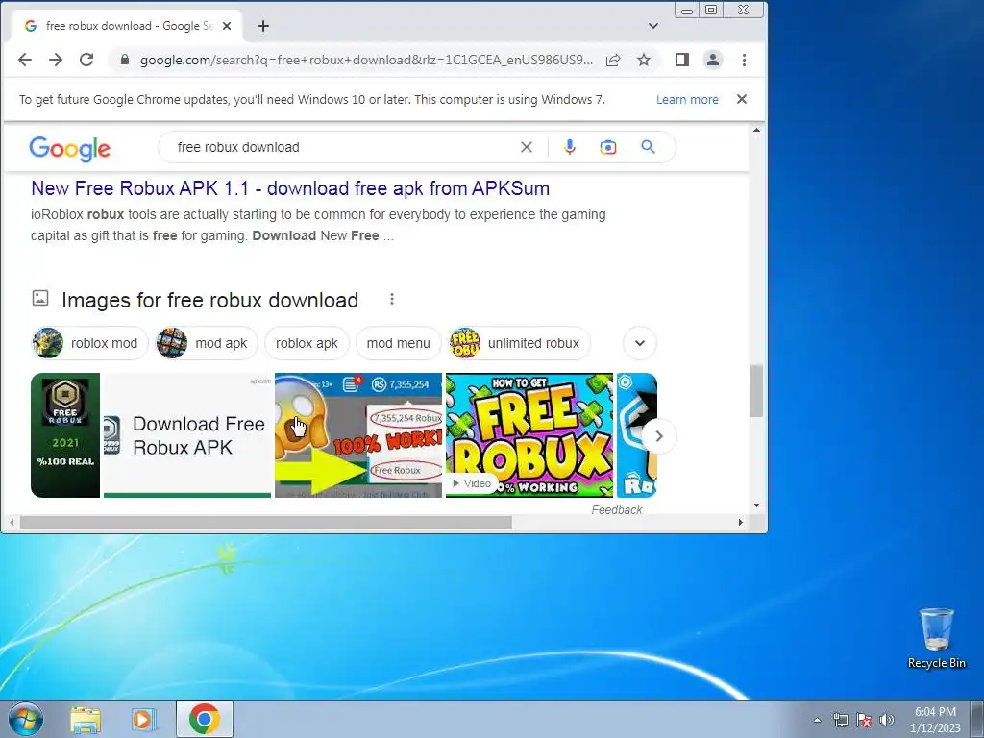Open more options next to Images heading
The height and width of the screenshot is (738, 984).
point(392,300)
